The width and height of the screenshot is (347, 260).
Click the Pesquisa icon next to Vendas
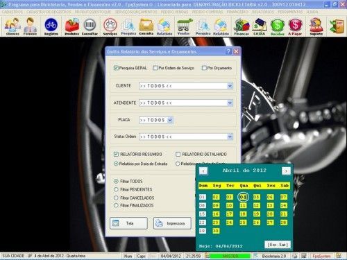tap(203, 26)
